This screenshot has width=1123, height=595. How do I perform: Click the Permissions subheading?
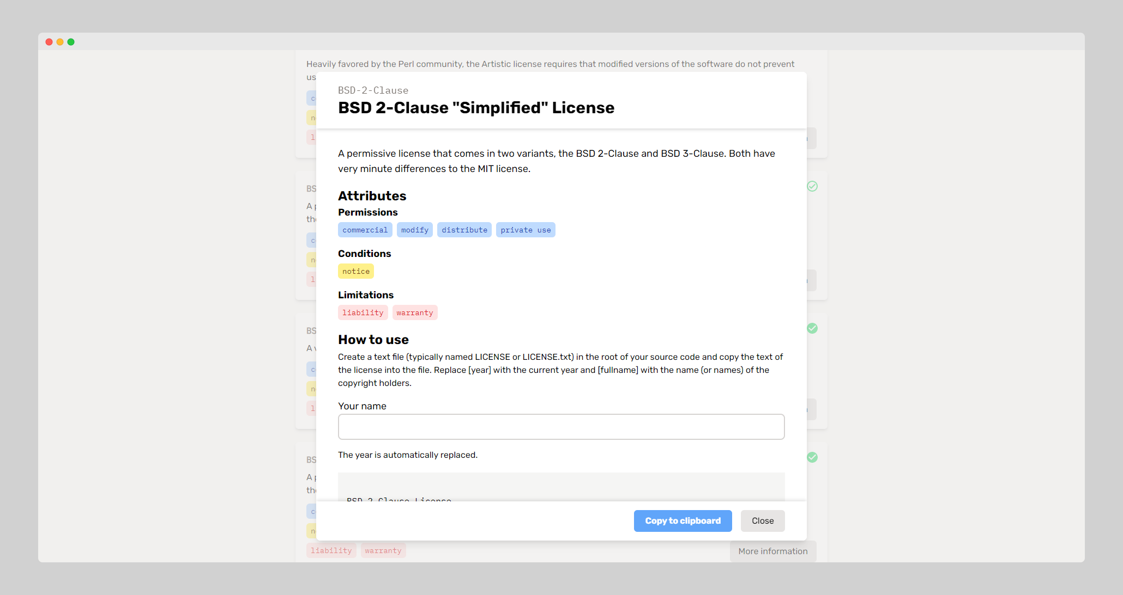coord(368,212)
